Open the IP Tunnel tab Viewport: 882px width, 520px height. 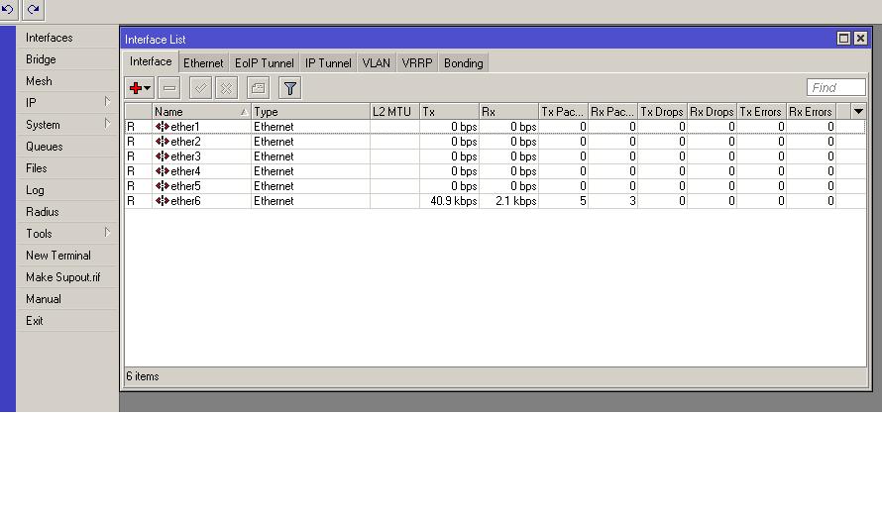(x=328, y=63)
